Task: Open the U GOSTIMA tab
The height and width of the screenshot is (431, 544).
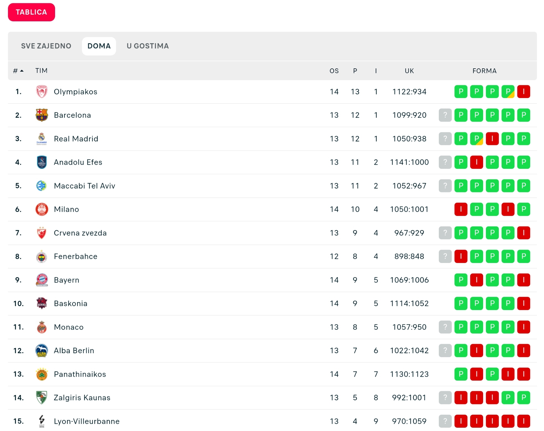Action: (x=148, y=46)
